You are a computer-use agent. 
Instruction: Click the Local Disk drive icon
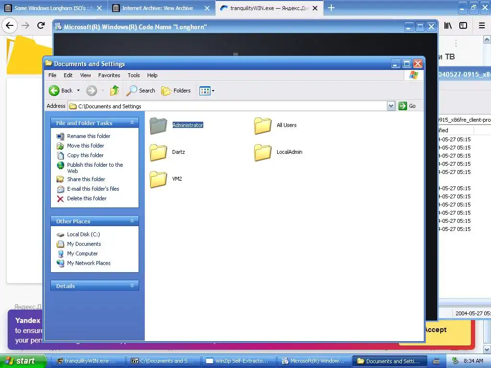[x=60, y=235]
